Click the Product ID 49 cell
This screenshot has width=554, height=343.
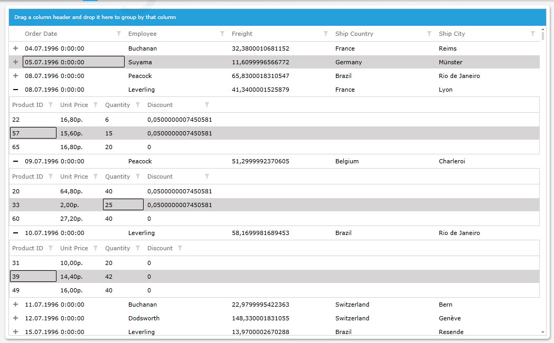pyautogui.click(x=16, y=290)
